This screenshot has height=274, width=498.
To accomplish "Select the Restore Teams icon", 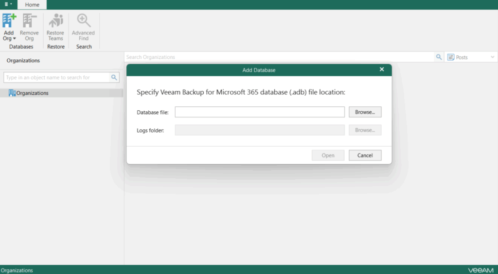I will click(55, 21).
